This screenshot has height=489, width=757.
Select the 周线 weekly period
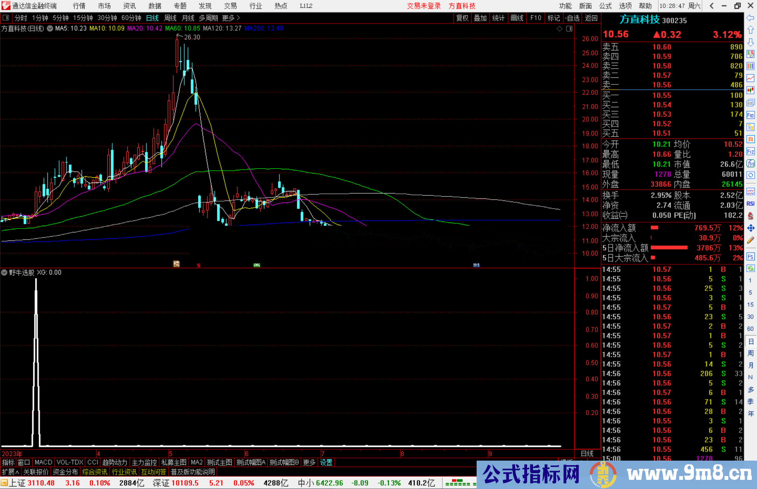point(170,18)
